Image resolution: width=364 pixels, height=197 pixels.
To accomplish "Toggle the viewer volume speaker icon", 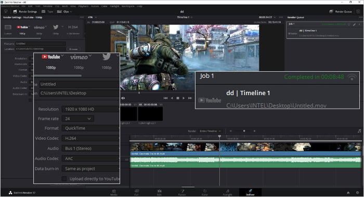I will (123, 98).
